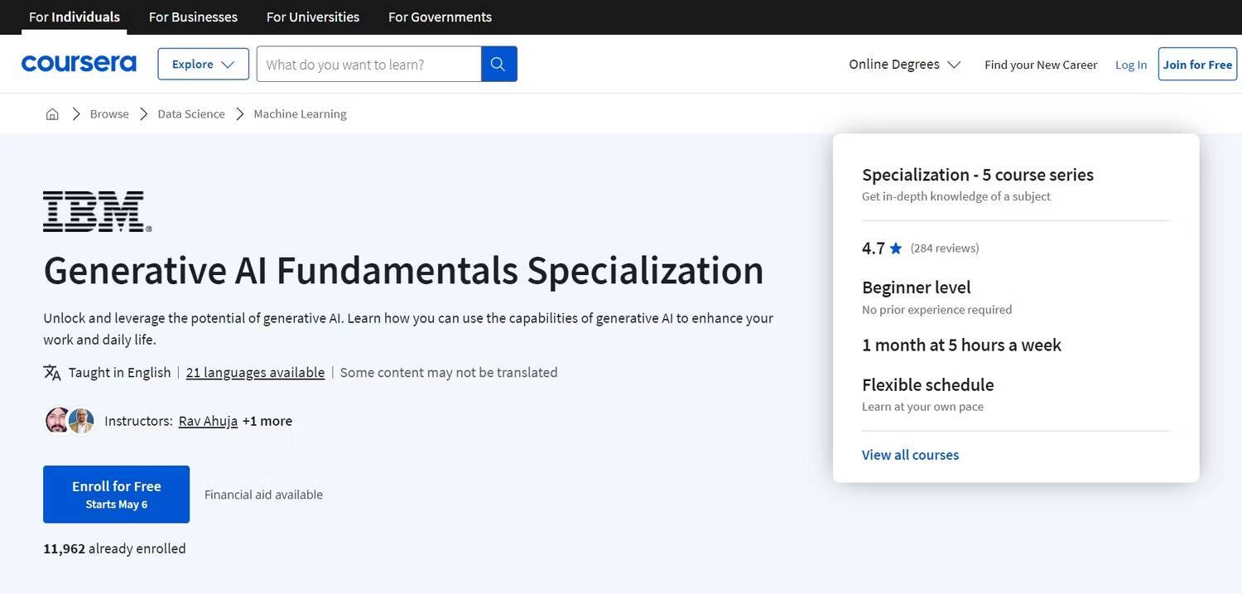1242x594 pixels.
Task: Open the Browse breadcrumb
Action: [x=109, y=114]
